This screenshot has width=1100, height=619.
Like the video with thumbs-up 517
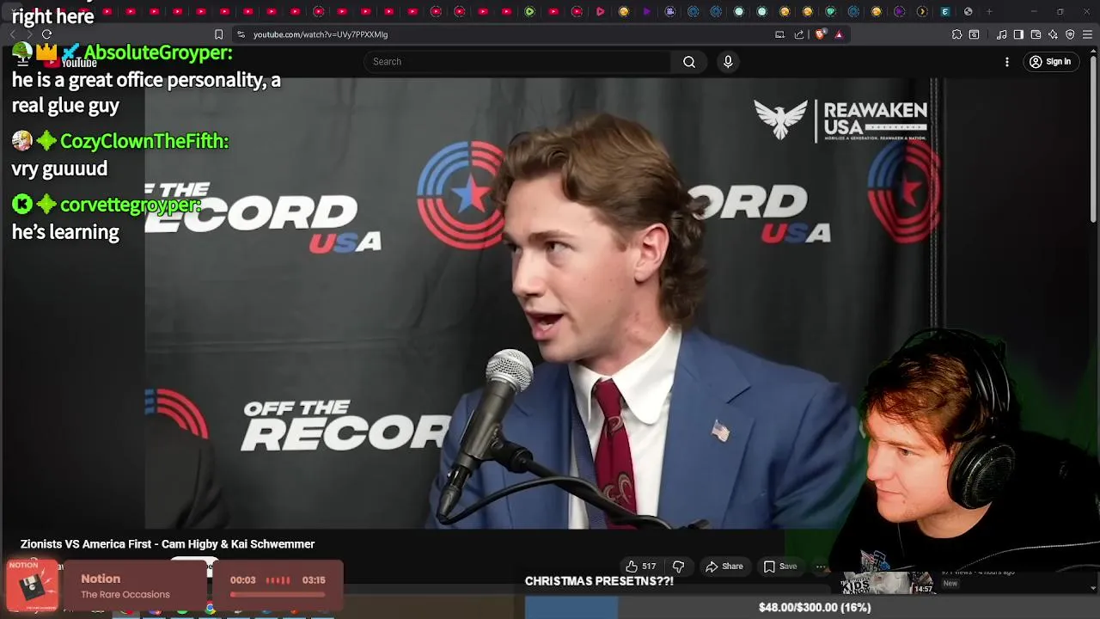[x=641, y=566]
